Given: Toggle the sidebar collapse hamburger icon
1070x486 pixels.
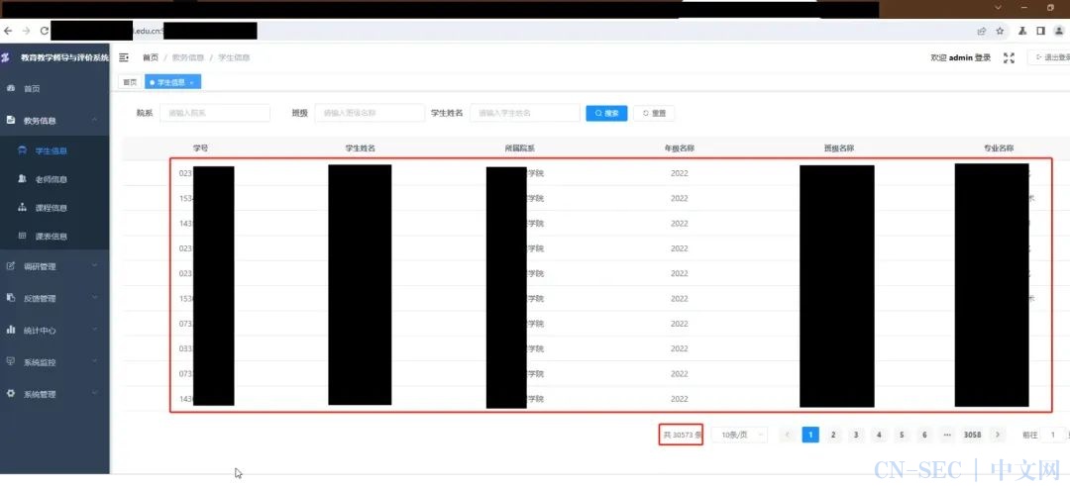Looking at the screenshot, I should 124,58.
